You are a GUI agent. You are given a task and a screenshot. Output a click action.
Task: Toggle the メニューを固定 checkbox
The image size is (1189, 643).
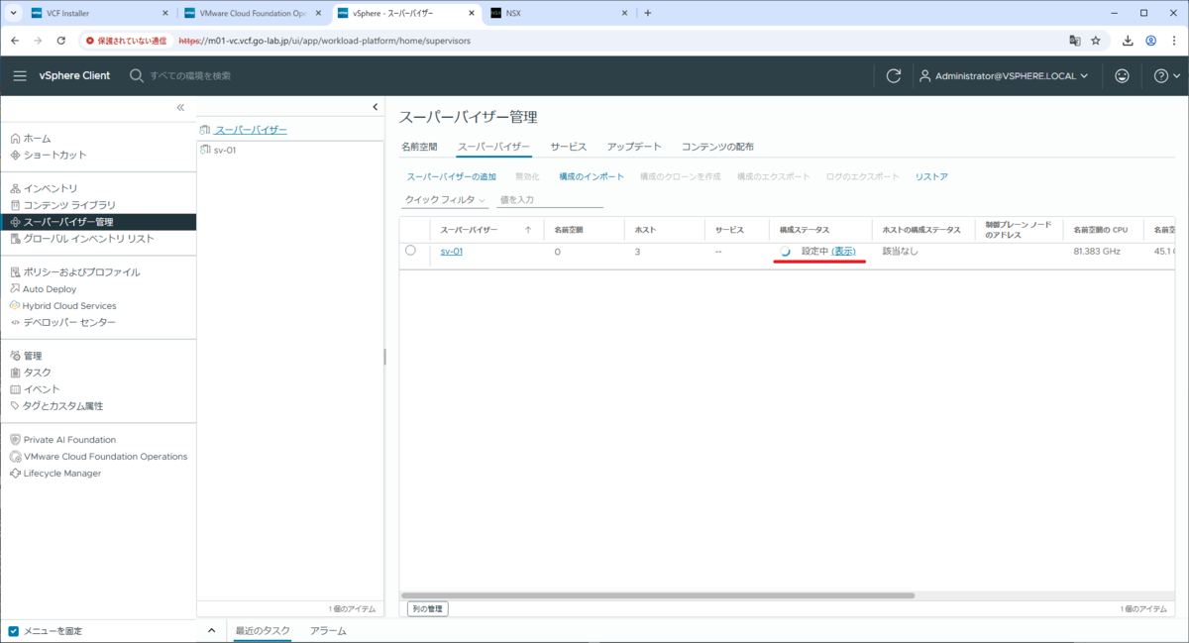(14, 631)
